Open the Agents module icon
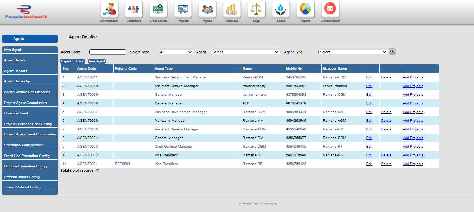 click(207, 9)
